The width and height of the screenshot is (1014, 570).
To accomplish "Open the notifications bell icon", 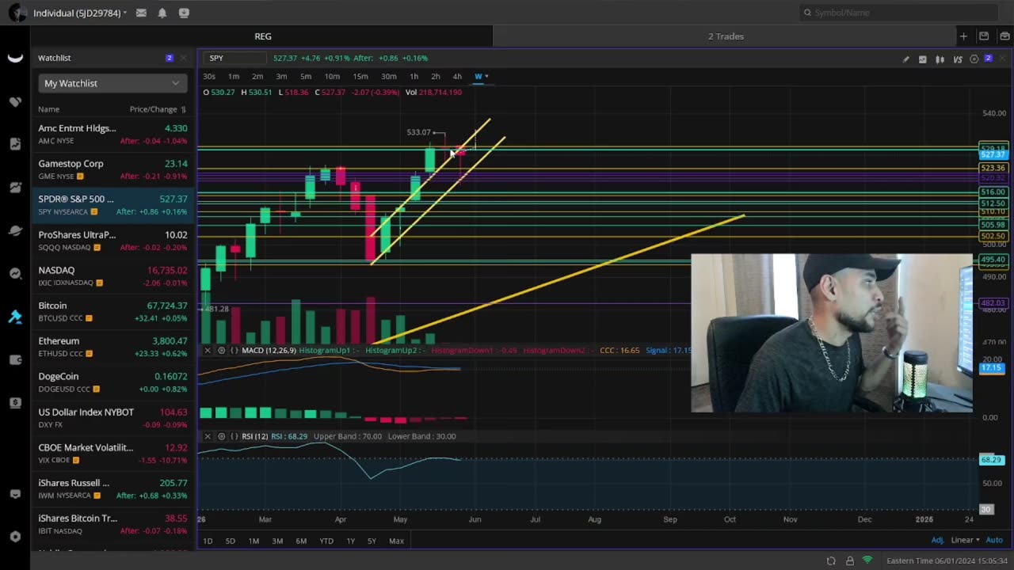I will tap(162, 13).
